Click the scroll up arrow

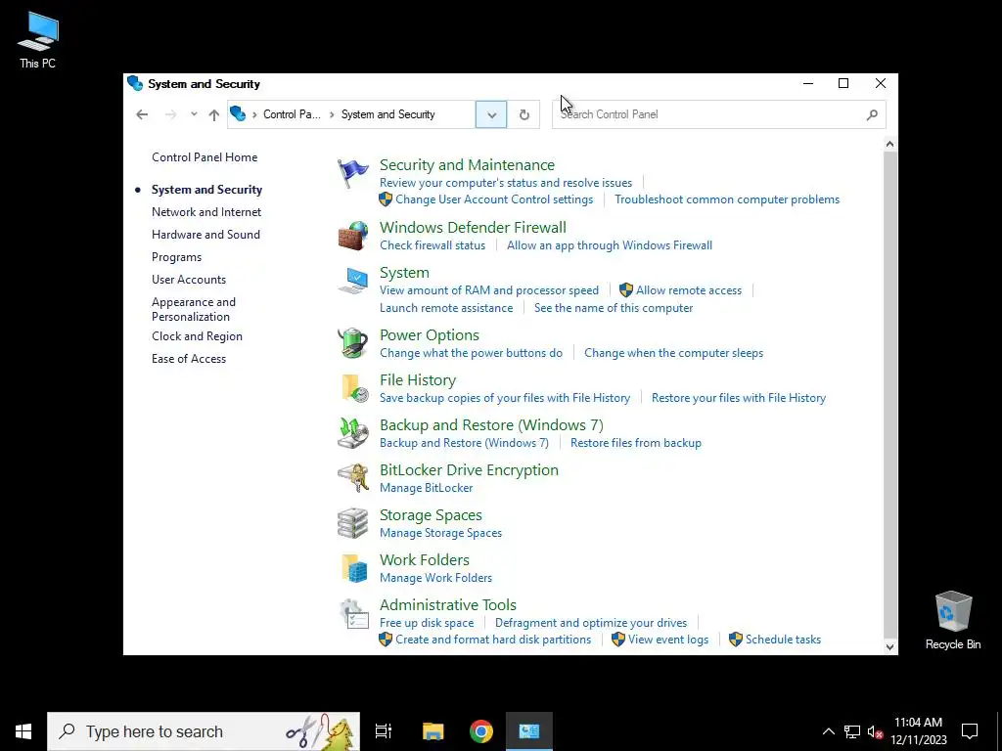click(889, 145)
